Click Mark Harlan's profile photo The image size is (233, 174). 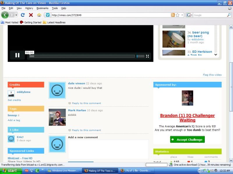[x=57, y=117]
